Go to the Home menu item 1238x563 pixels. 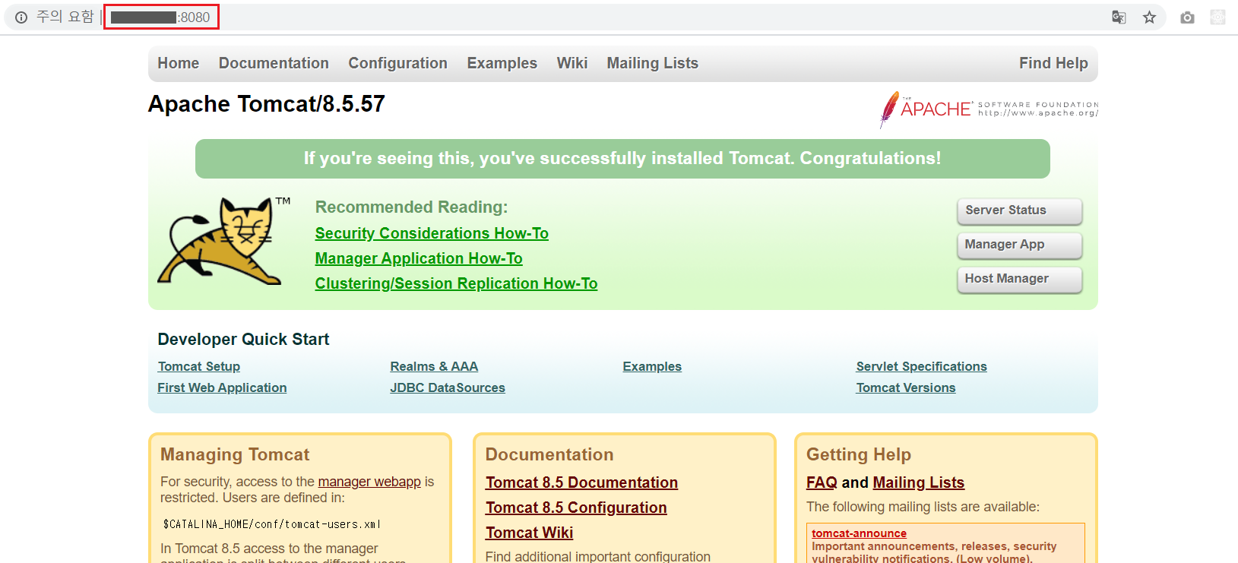[x=179, y=63]
